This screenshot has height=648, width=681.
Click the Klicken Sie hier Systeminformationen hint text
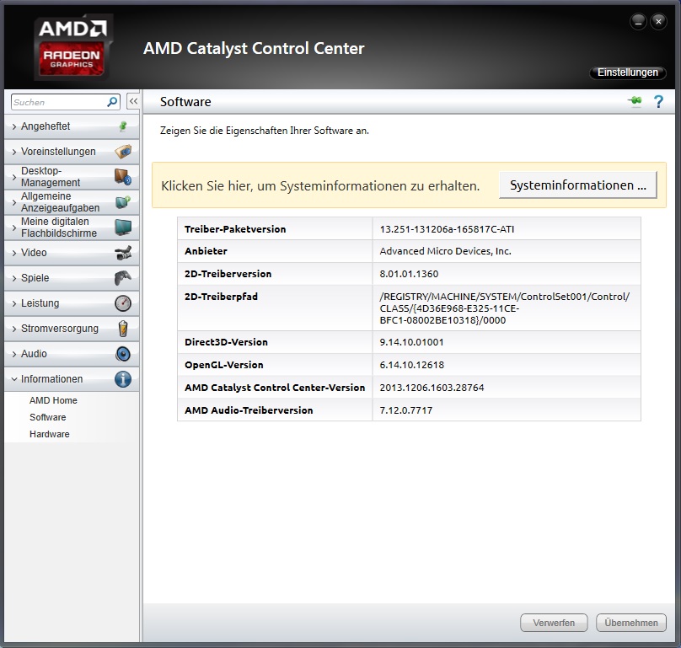tap(320, 186)
